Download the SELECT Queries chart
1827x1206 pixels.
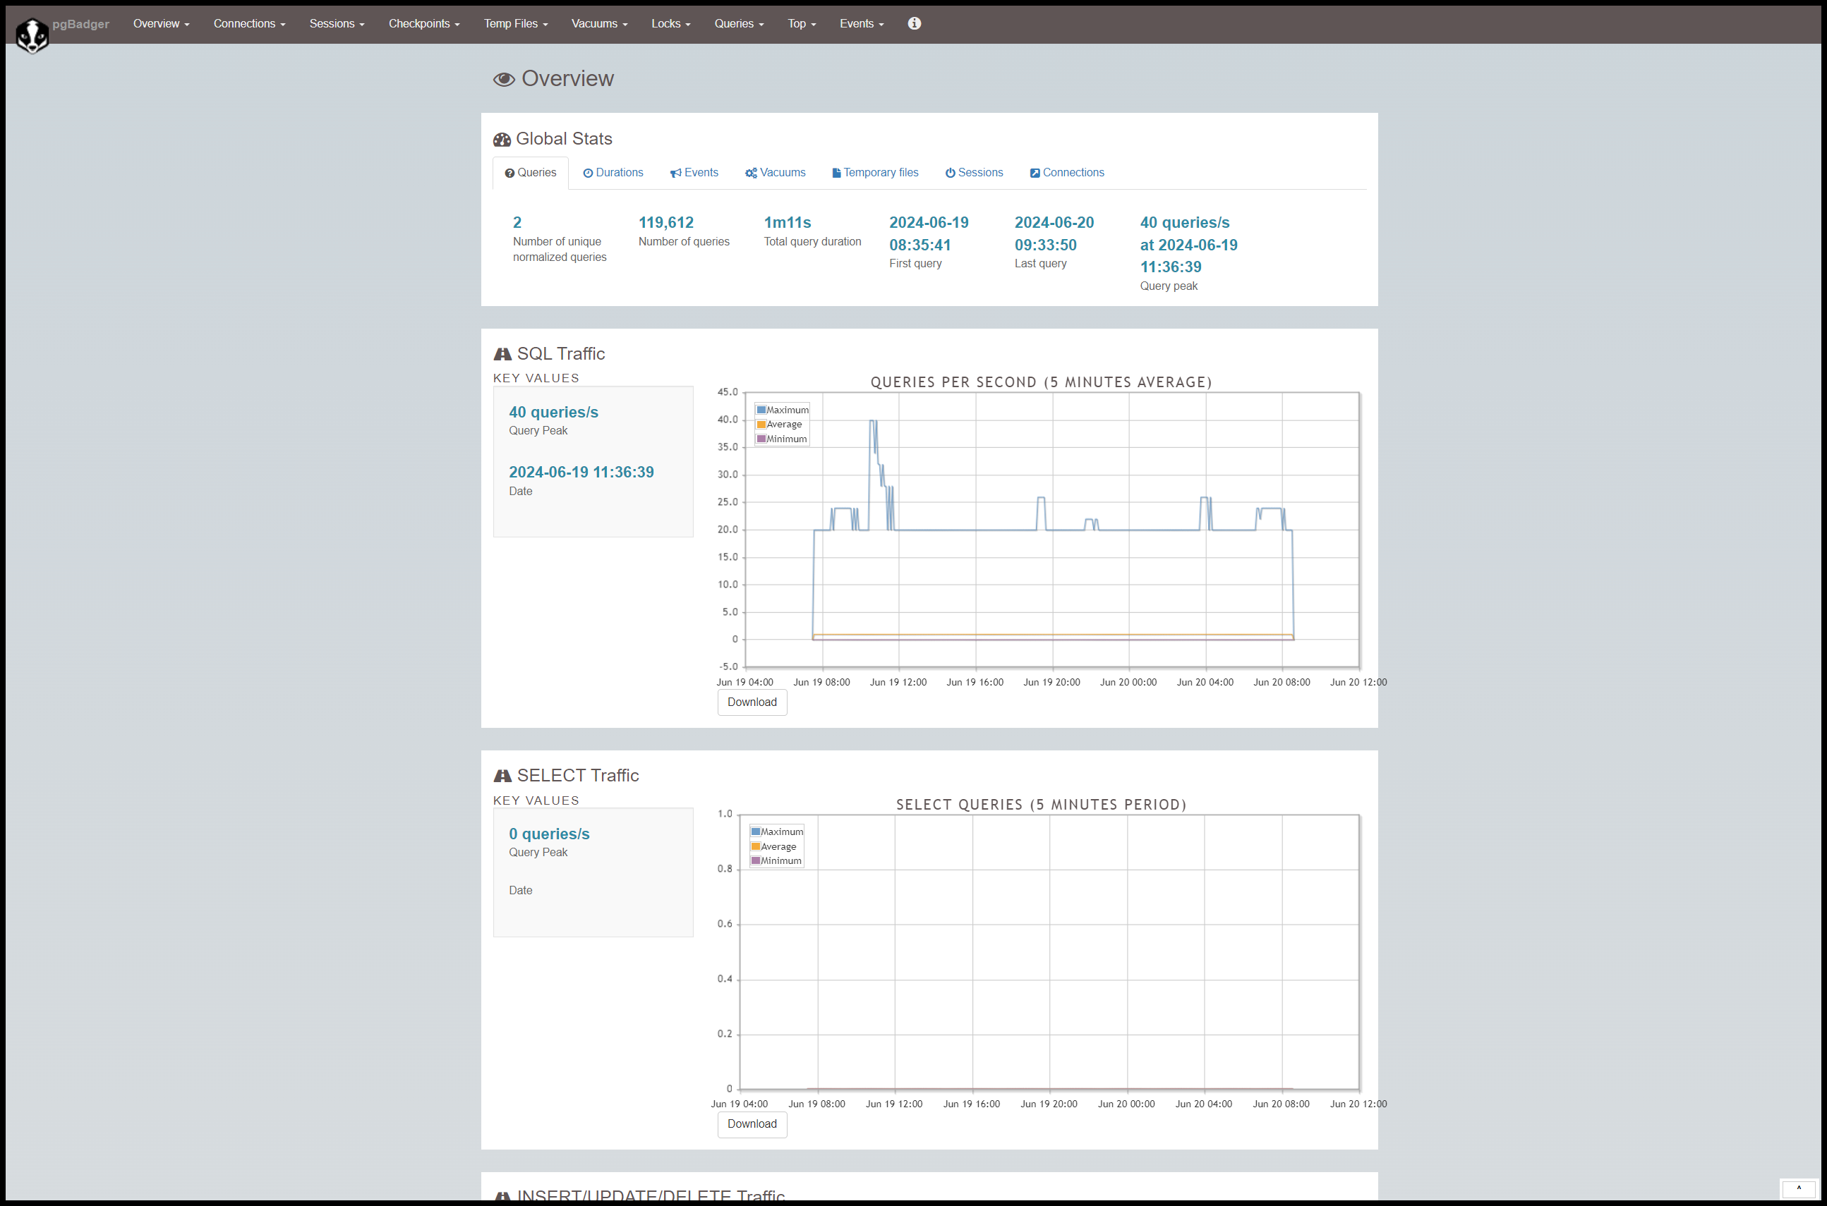click(x=751, y=1123)
